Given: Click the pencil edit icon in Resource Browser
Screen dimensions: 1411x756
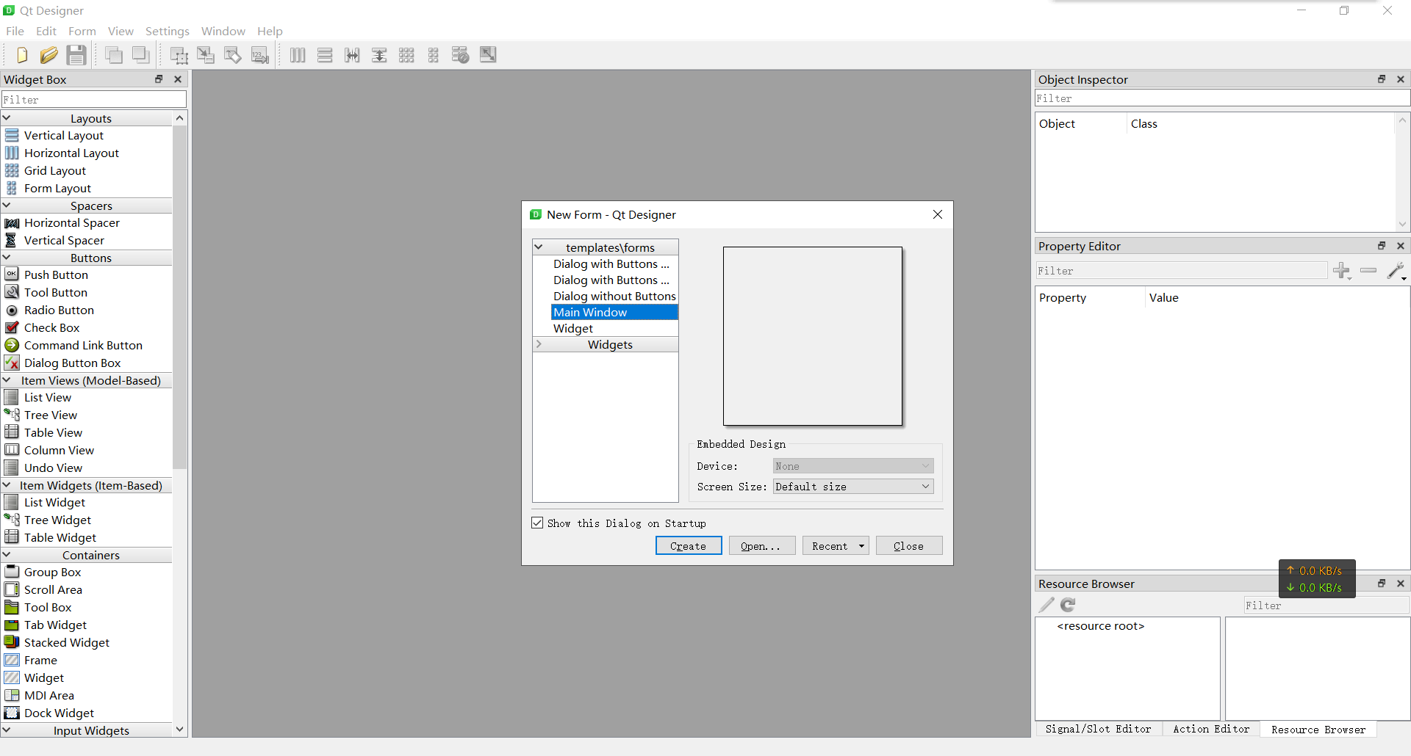Looking at the screenshot, I should [x=1046, y=605].
